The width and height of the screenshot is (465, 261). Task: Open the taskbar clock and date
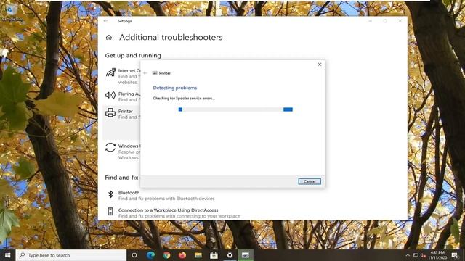pos(437,255)
